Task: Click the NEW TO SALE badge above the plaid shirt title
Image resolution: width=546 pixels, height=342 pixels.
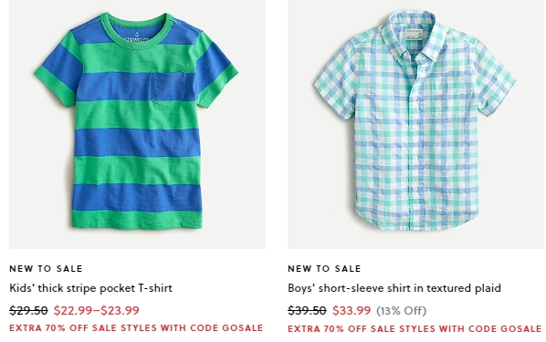Action: pyautogui.click(x=324, y=269)
